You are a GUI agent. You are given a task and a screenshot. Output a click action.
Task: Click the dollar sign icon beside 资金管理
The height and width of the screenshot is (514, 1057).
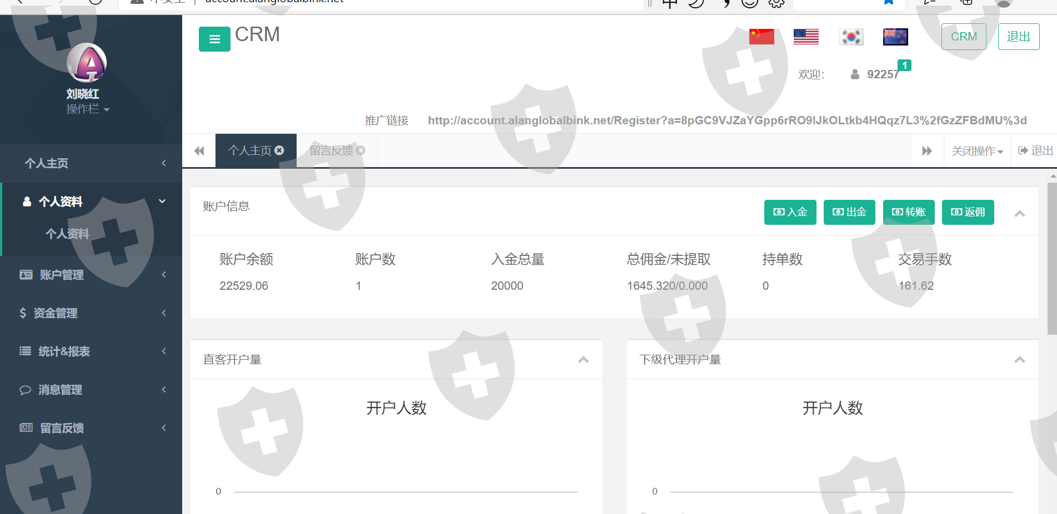tap(23, 313)
